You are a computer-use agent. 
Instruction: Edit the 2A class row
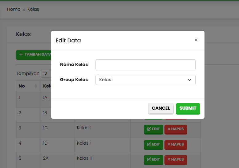pos(153,160)
